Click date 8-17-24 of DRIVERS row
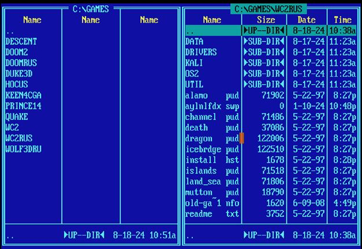The height and width of the screenshot is (249, 362). pyautogui.click(x=309, y=52)
